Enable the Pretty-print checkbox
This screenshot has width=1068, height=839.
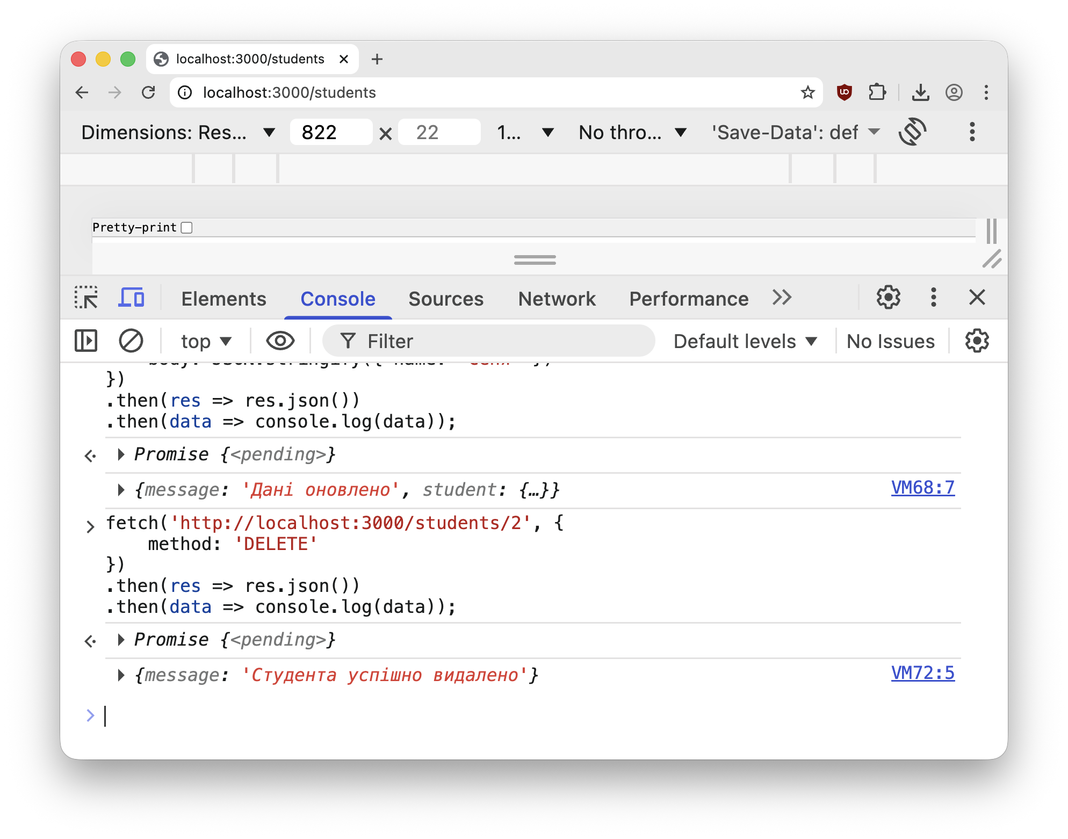pos(186,228)
